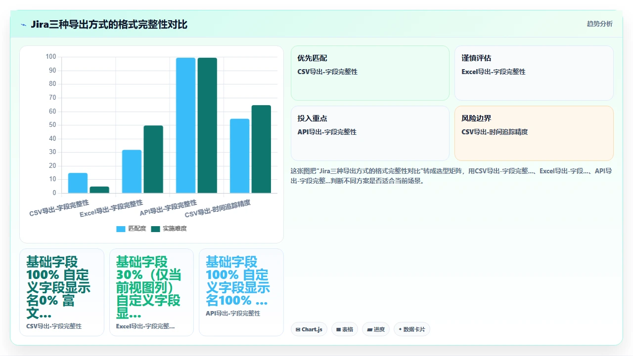Toggle the 实施难度 legend swatch
This screenshot has width=633, height=356.
(x=156, y=229)
